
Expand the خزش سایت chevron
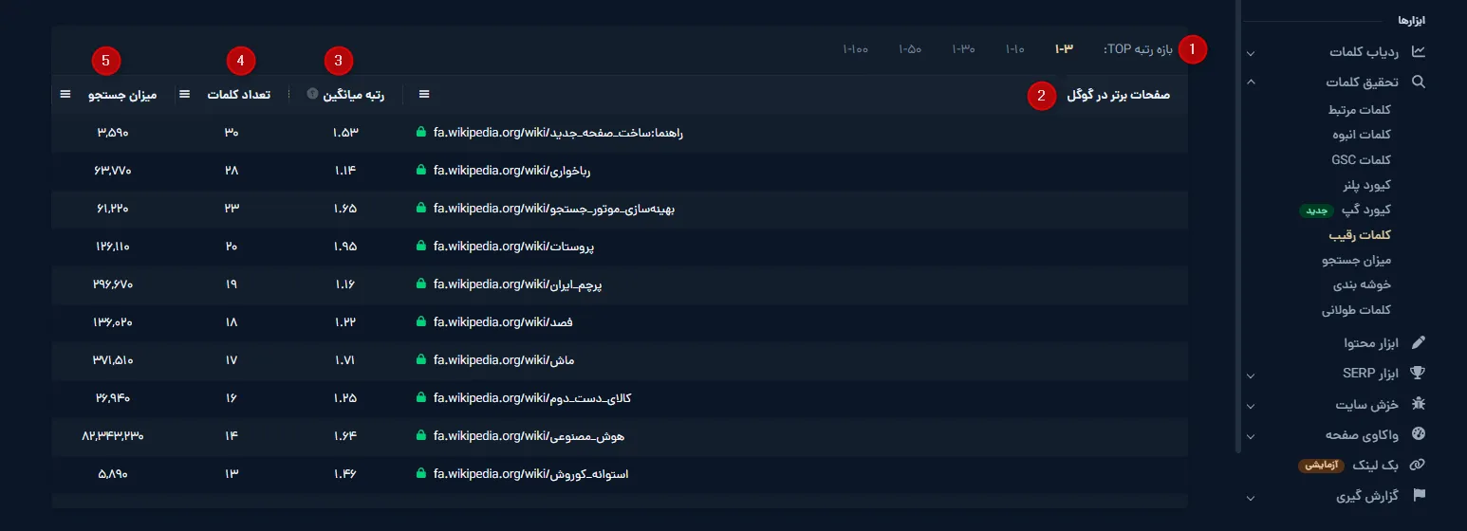1251,406
